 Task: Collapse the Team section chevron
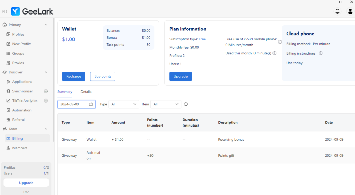pyautogui.click(x=46, y=129)
